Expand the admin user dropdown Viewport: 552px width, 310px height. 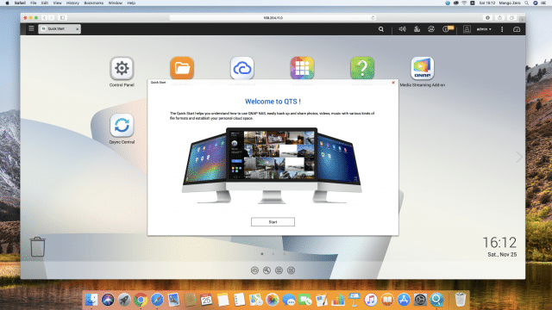[x=484, y=29]
